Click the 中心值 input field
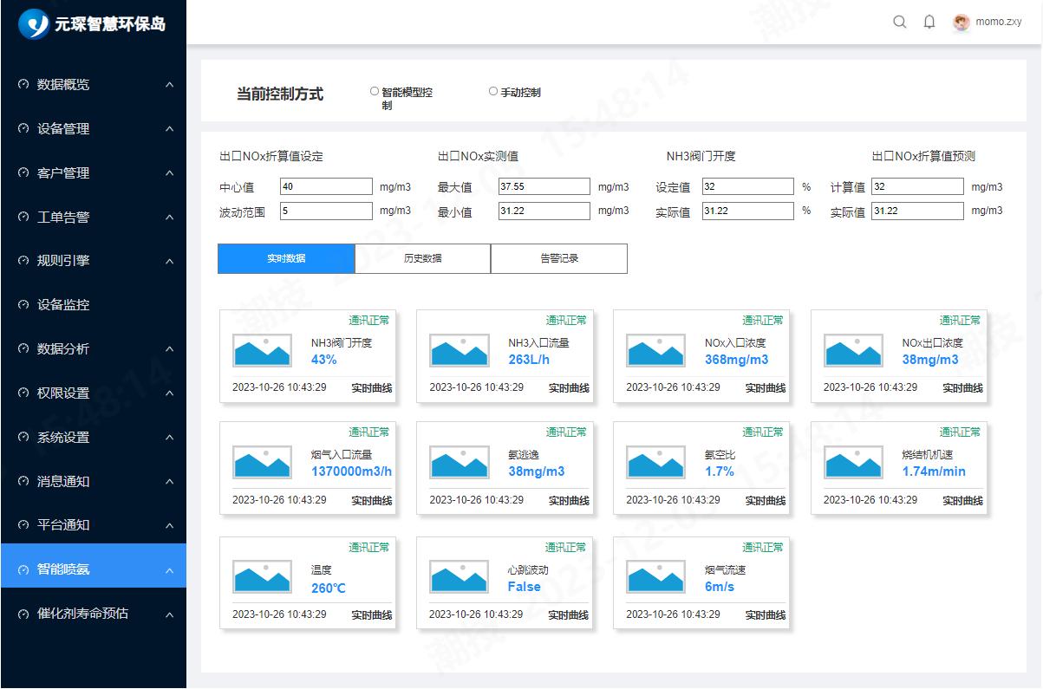The image size is (1043, 689). click(326, 186)
